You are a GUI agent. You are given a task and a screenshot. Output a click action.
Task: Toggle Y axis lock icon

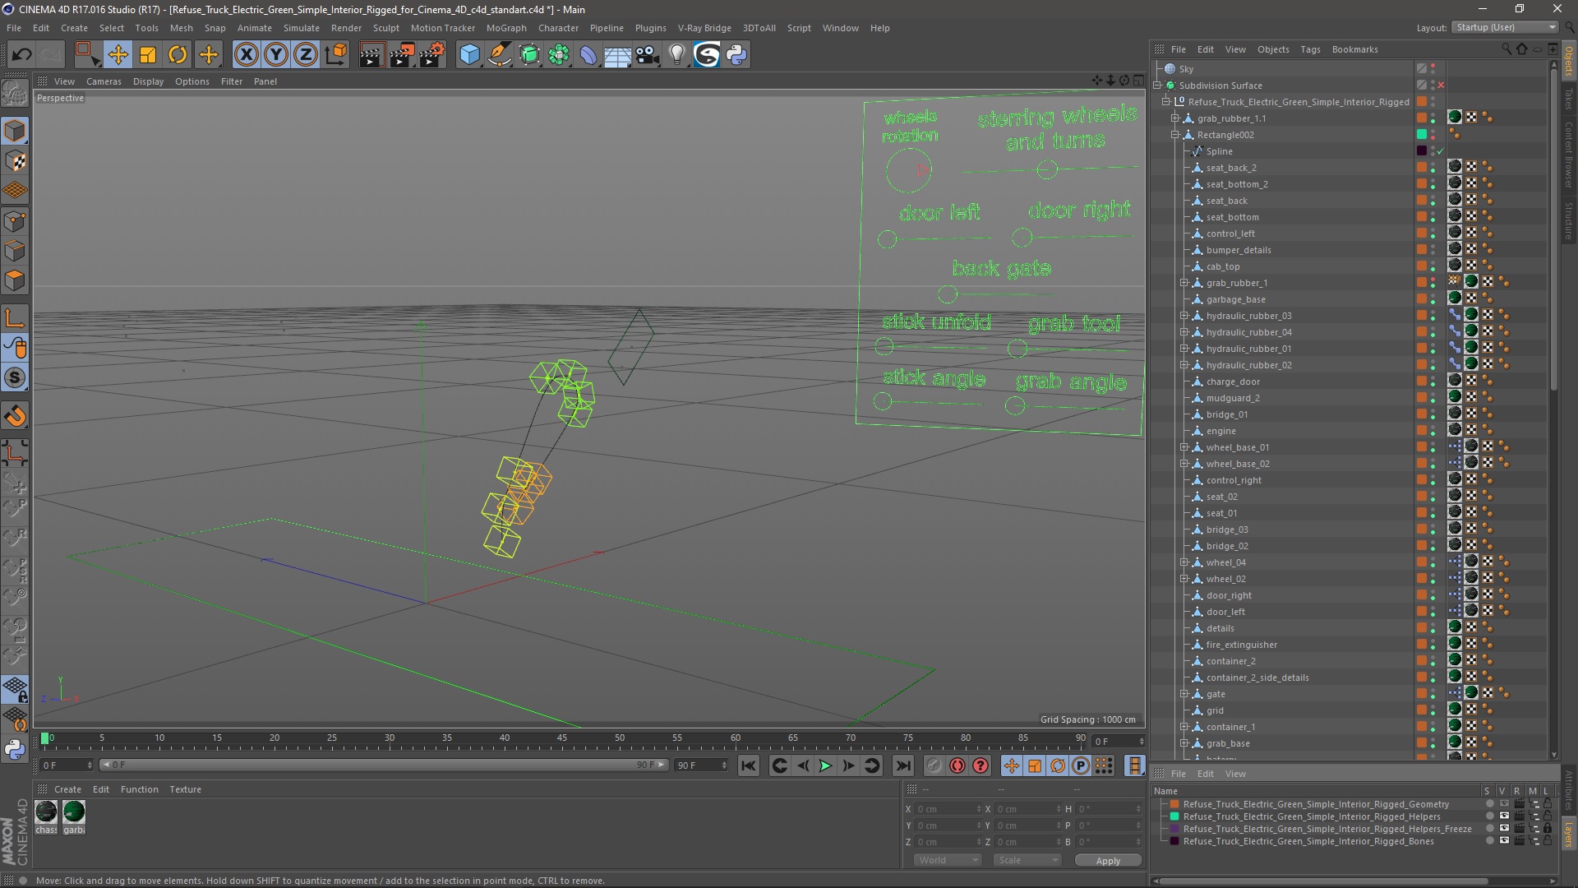coord(276,55)
